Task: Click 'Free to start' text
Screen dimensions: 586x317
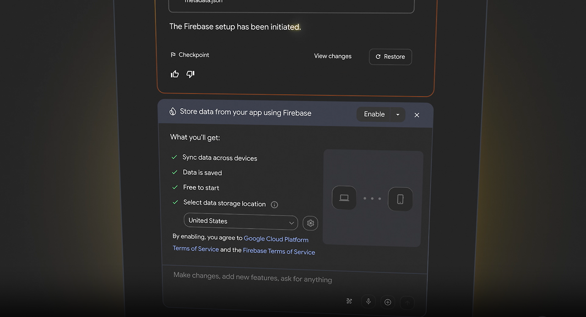Action: pos(201,187)
